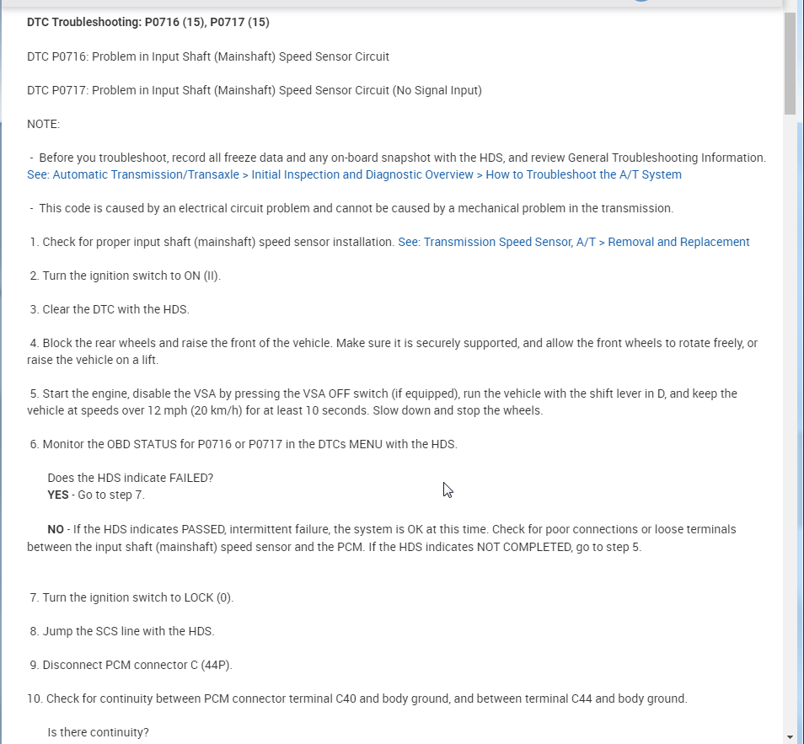
Task: Open the Transmission Speed Sensor Removal and Replacement link
Action: (x=573, y=242)
